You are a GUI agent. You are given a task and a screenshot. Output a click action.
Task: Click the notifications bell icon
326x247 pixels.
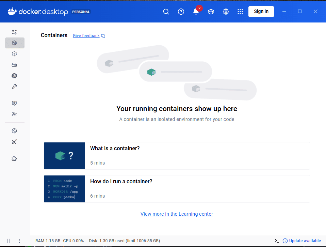click(x=196, y=12)
